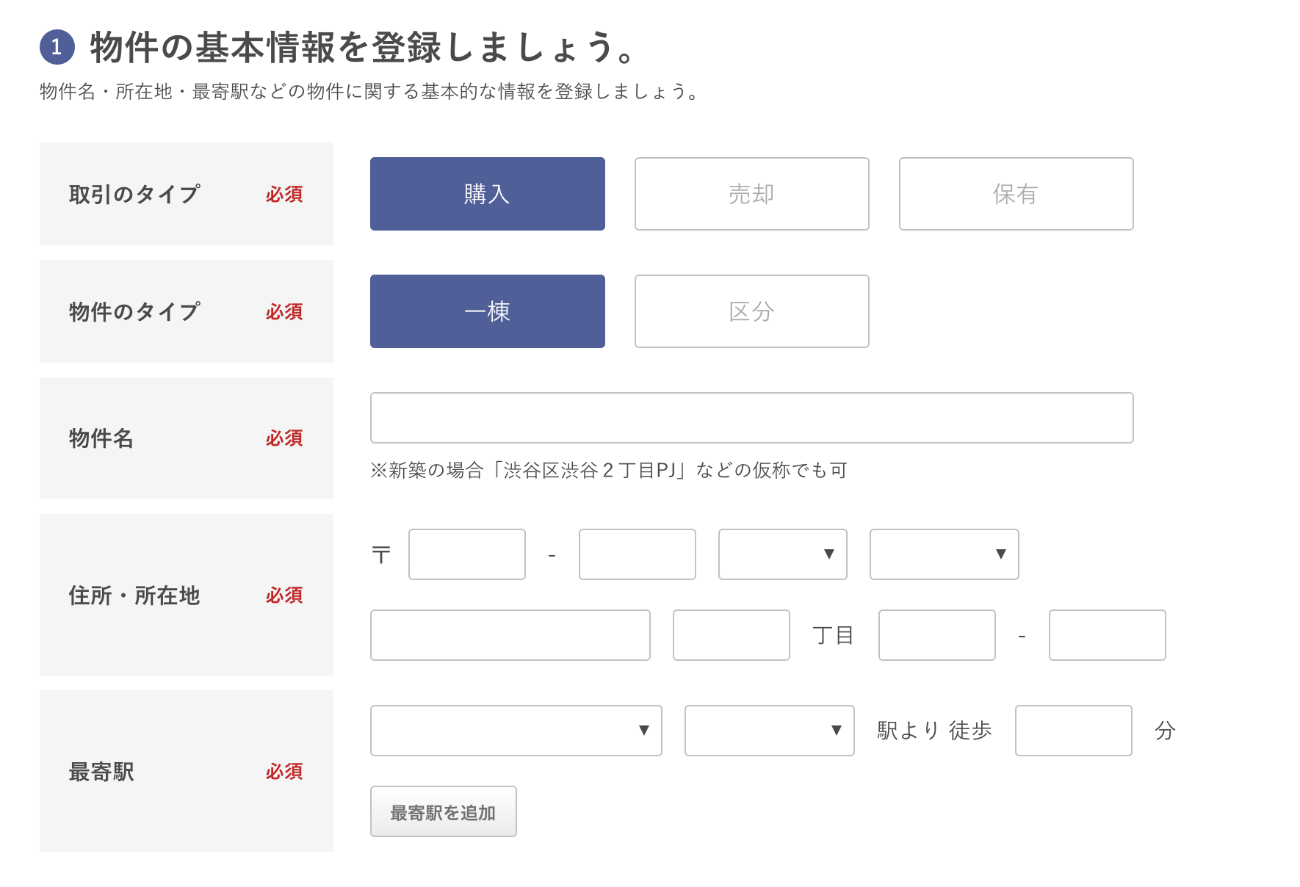Click last address number field after hyphen
1300x887 pixels.
[1107, 635]
